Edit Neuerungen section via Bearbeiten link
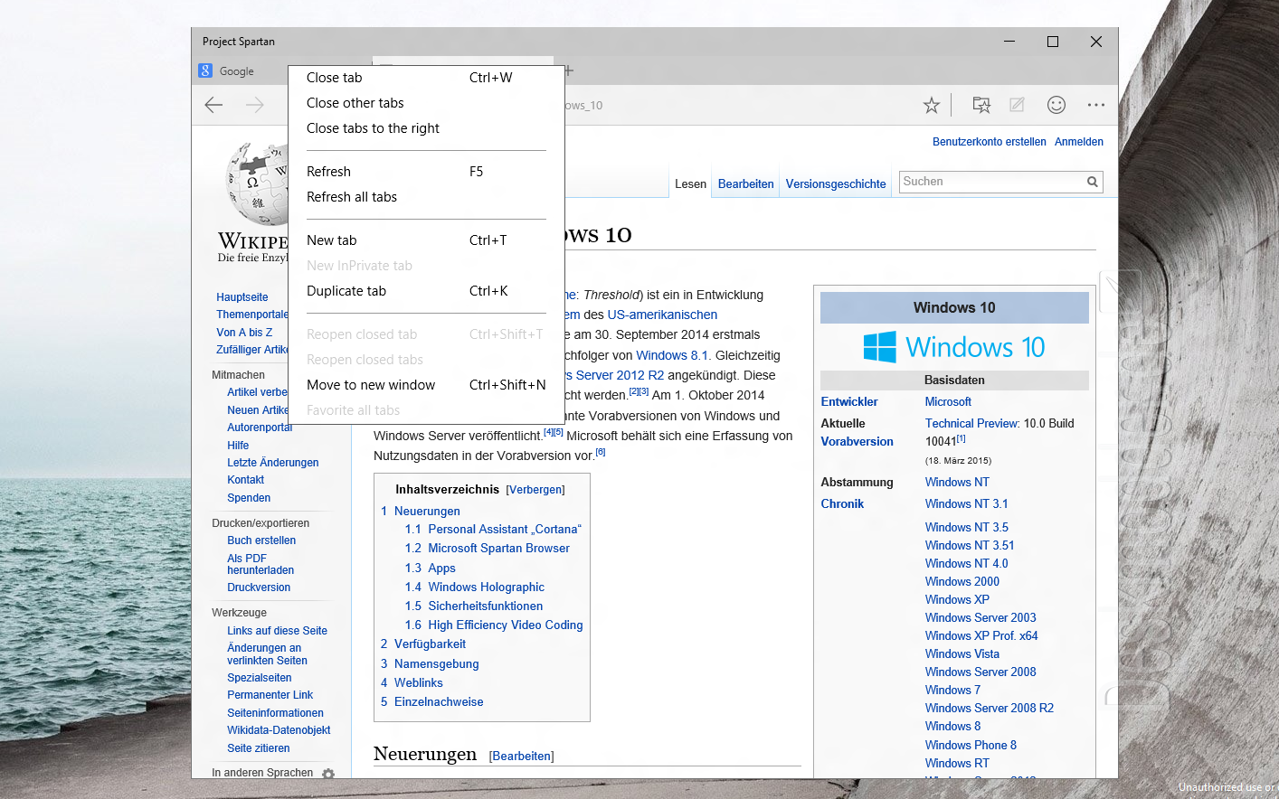Viewport: 1279px width, 799px height. tap(522, 757)
